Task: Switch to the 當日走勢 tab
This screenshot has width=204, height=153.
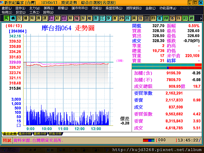Action: click(x=10, y=134)
